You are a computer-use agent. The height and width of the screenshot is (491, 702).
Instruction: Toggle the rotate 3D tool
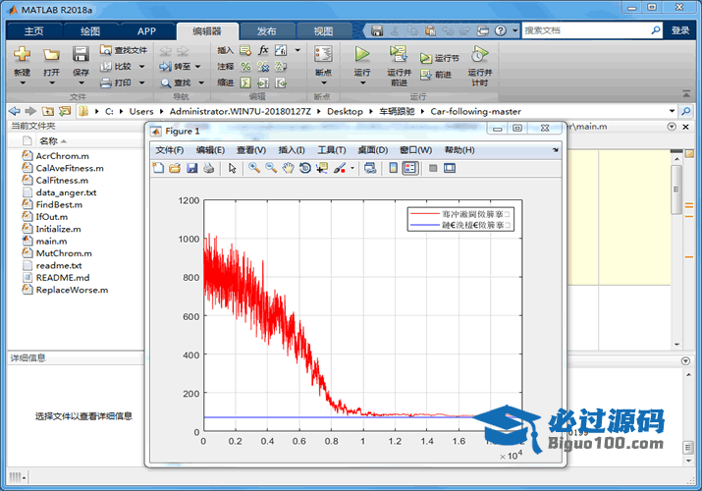(x=305, y=168)
